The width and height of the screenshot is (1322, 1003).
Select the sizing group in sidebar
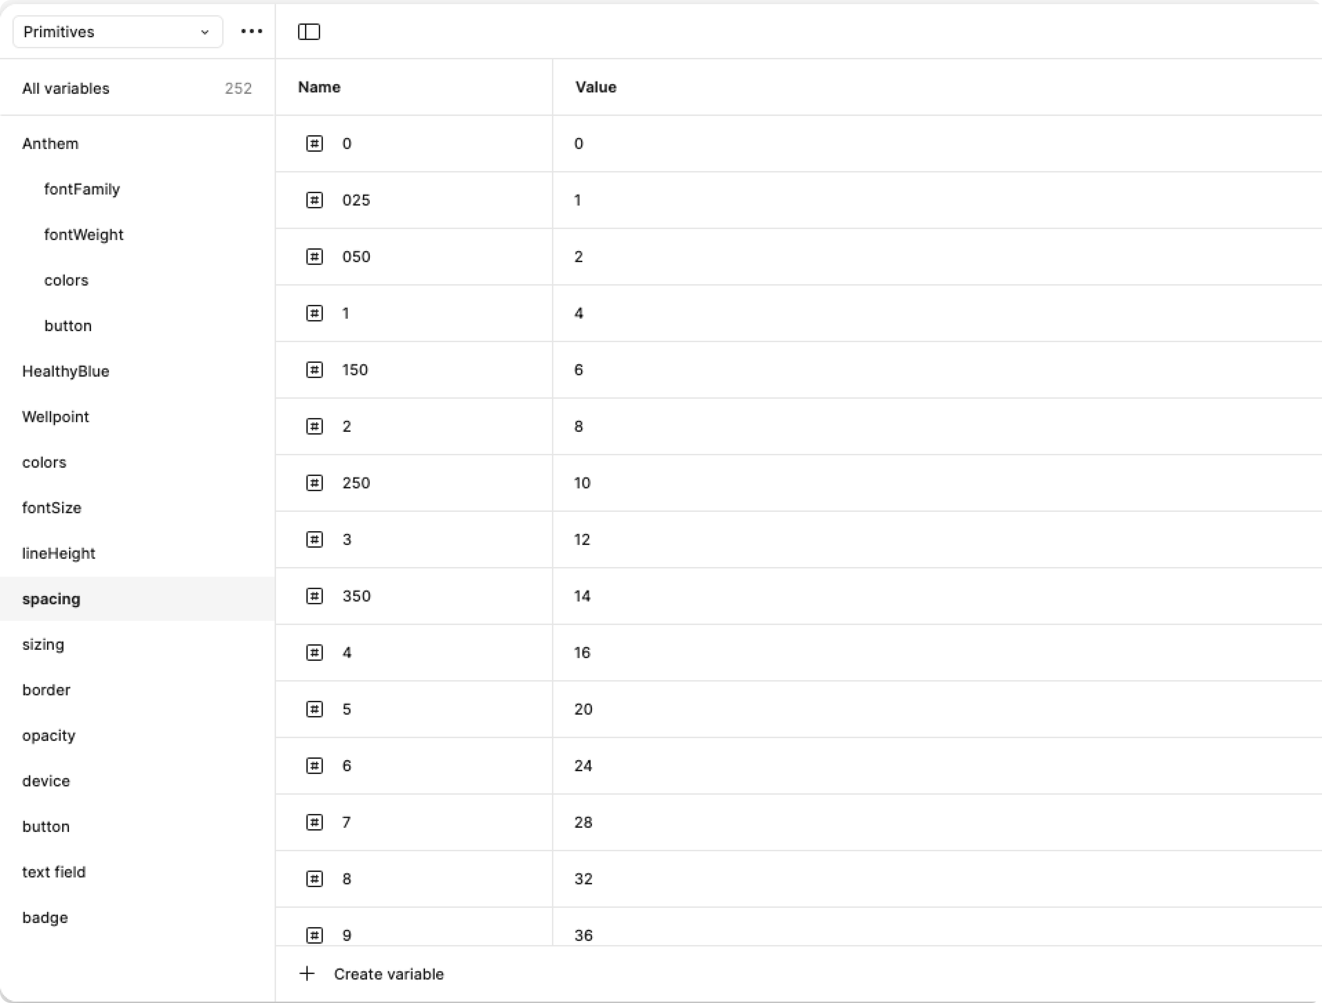(43, 645)
